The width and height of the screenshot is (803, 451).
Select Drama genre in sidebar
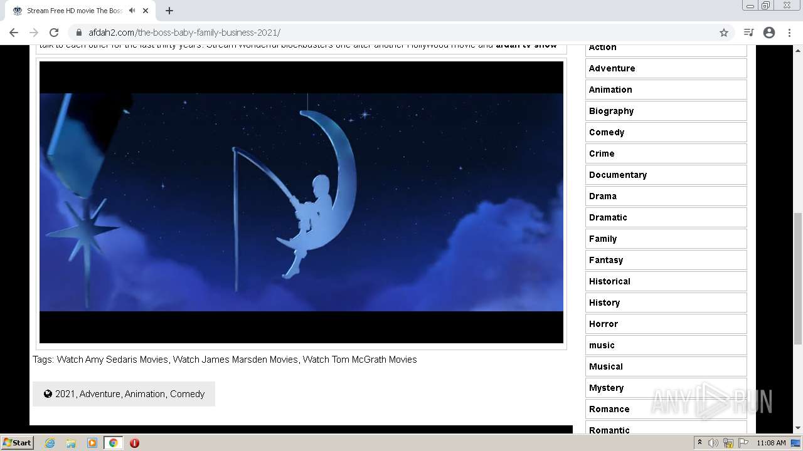666,196
